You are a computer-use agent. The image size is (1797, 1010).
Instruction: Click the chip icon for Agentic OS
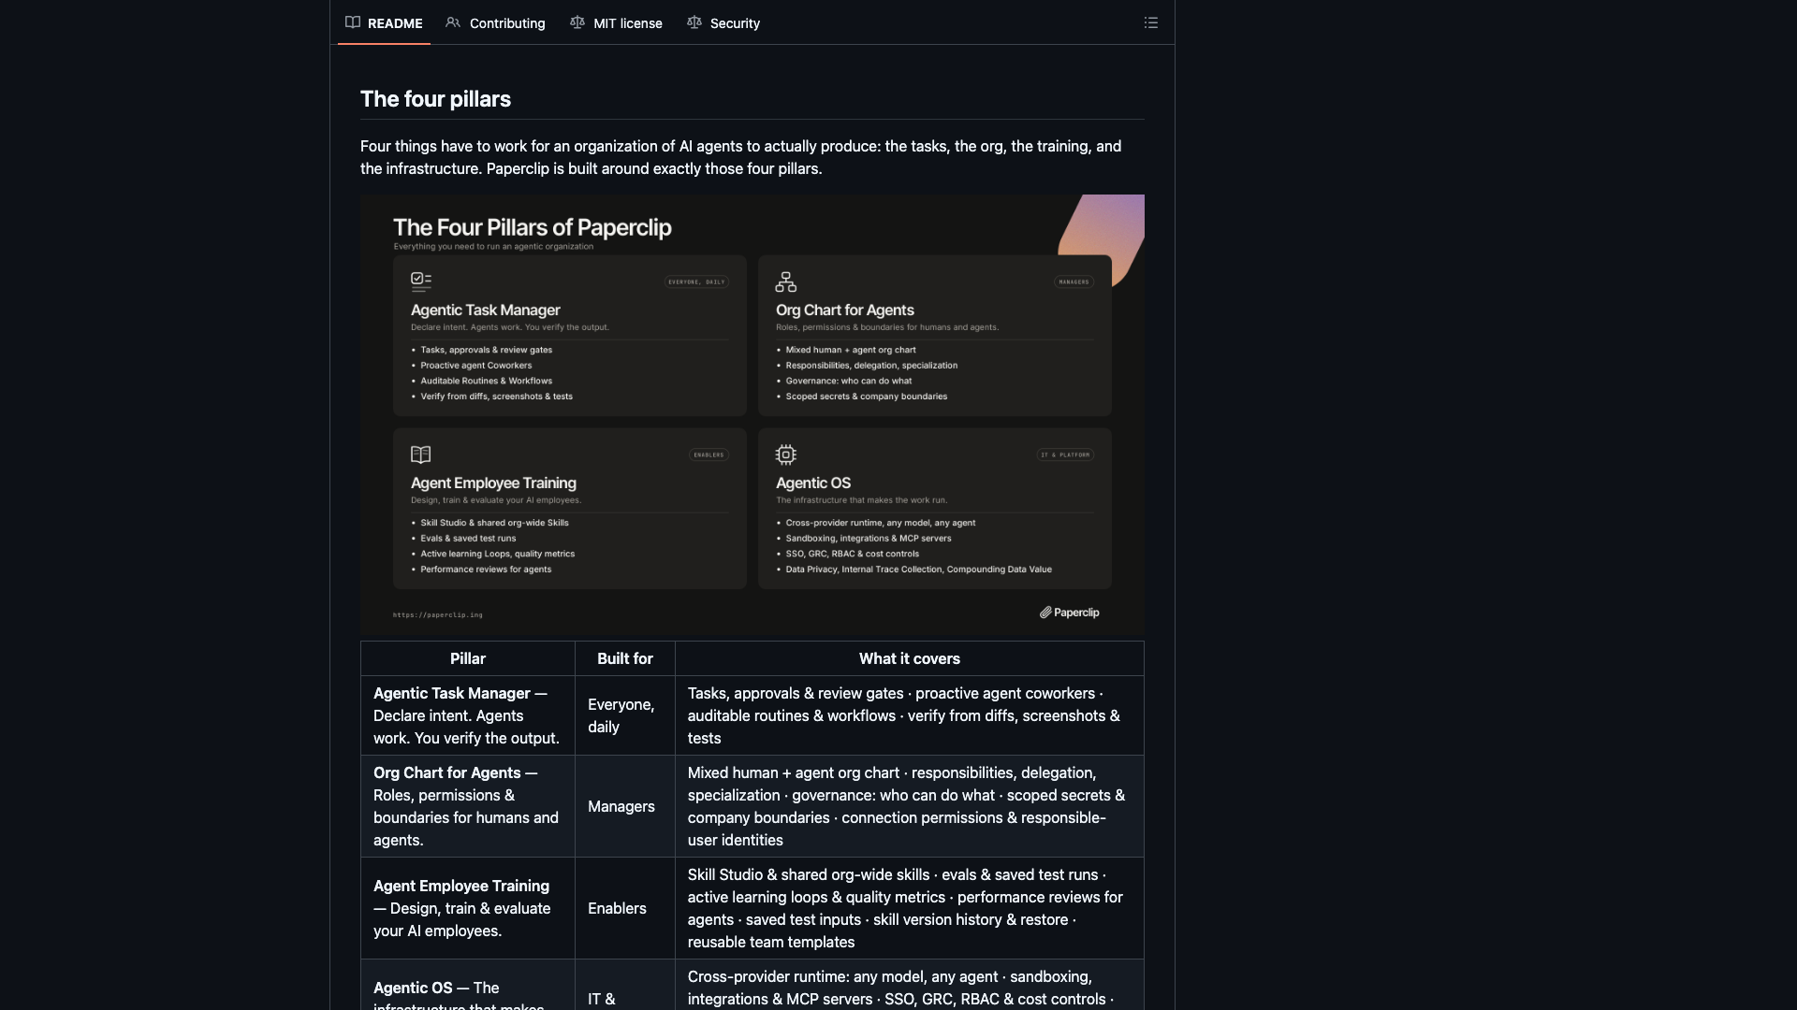tap(786, 454)
